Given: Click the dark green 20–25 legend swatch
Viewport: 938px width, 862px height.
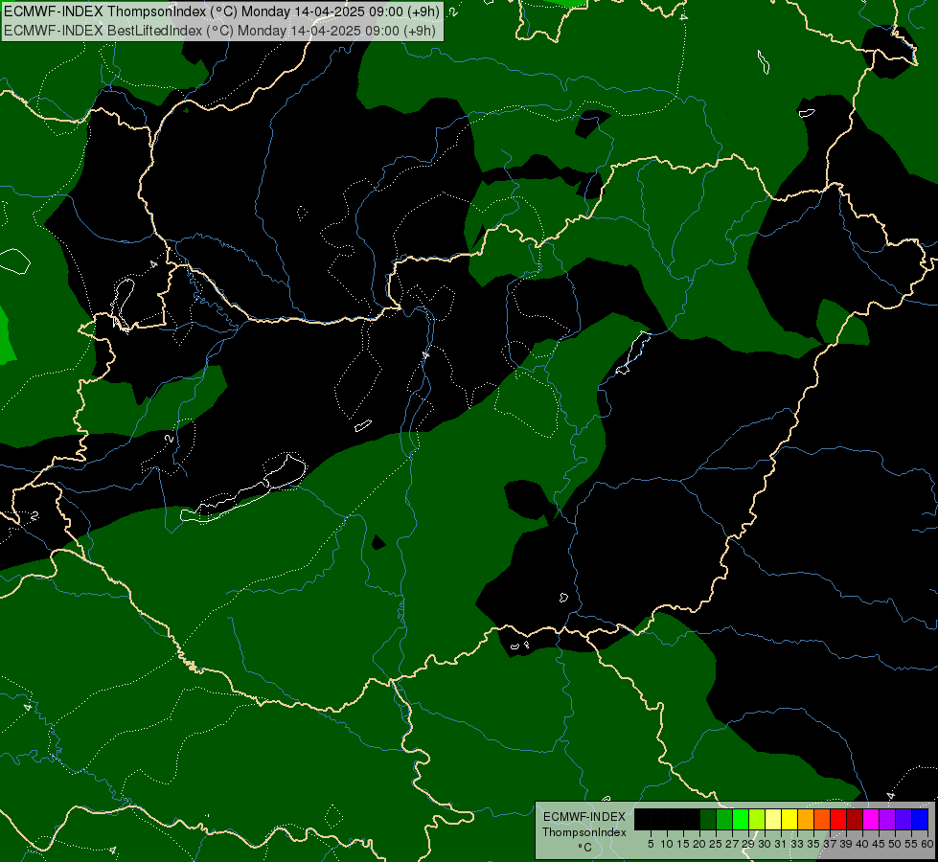Looking at the screenshot, I should pyautogui.click(x=708, y=819).
